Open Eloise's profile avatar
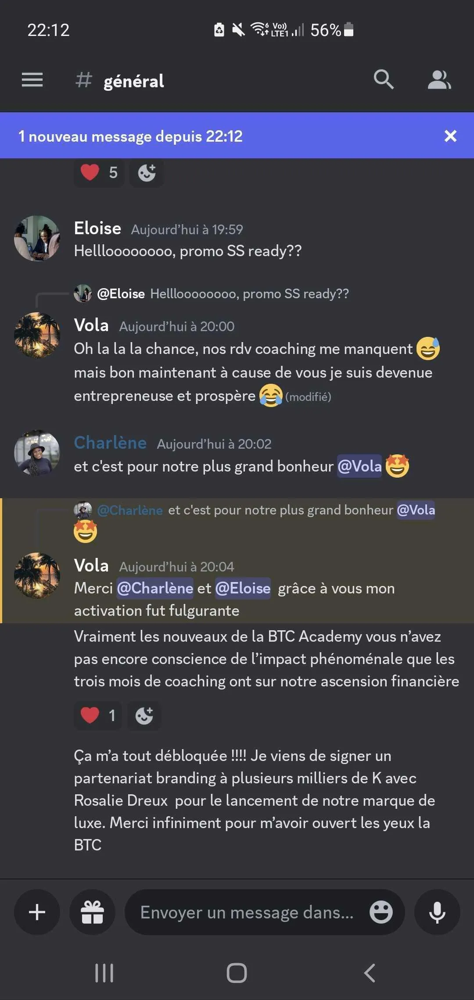Screen dimensions: 474x1000 tap(37, 238)
